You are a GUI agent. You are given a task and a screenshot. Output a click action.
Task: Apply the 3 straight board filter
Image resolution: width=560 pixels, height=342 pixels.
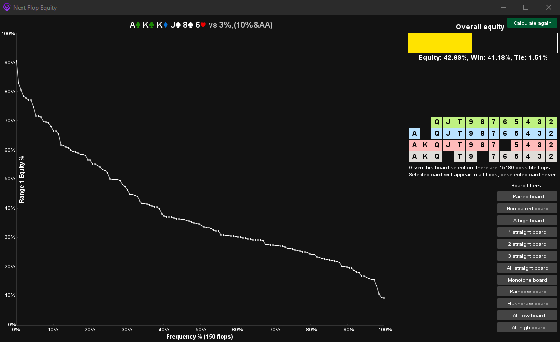[x=527, y=256]
